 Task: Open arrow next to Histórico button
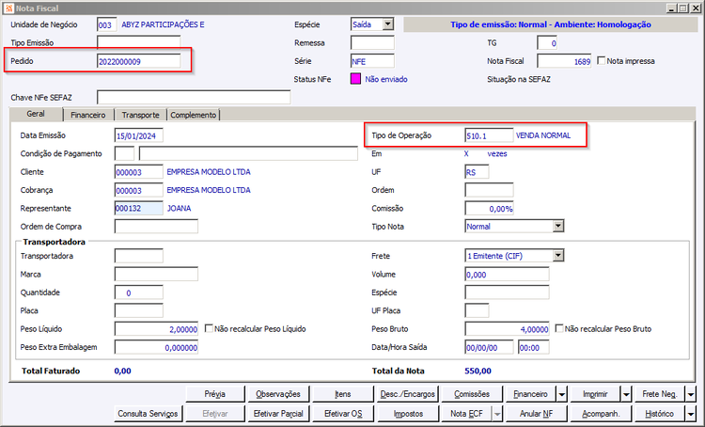[691, 414]
